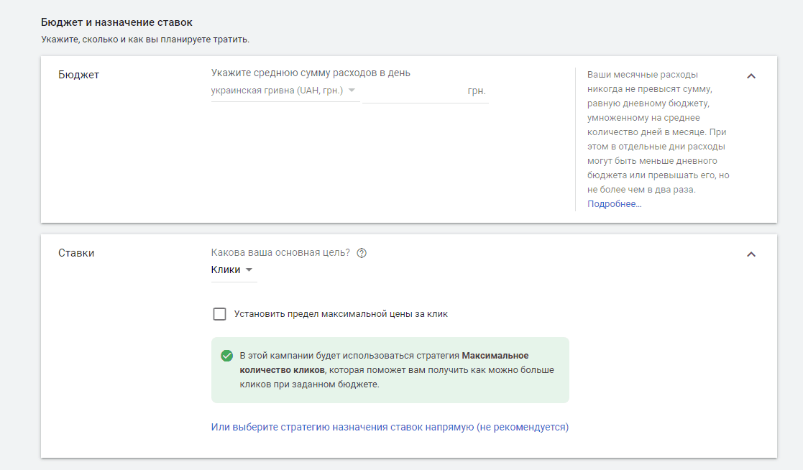The image size is (803, 470).
Task: Click the help icon next to "Какова ваша основная цель?"
Action: (x=362, y=252)
